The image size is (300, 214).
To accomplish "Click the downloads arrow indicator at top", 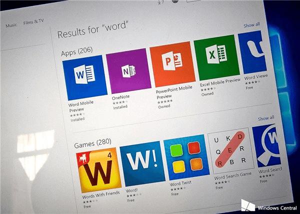I will pyautogui.click(x=160, y=3).
